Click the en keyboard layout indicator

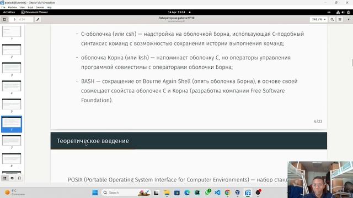[x=329, y=12]
